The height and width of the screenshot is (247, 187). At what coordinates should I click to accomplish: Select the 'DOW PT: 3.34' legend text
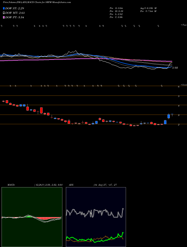point(15,18)
